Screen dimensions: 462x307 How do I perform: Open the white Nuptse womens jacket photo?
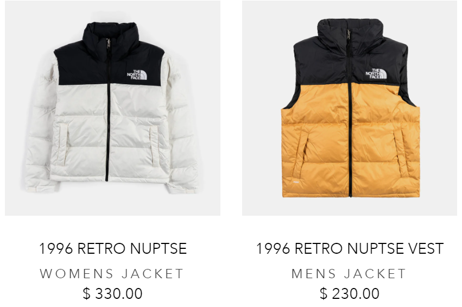112,108
